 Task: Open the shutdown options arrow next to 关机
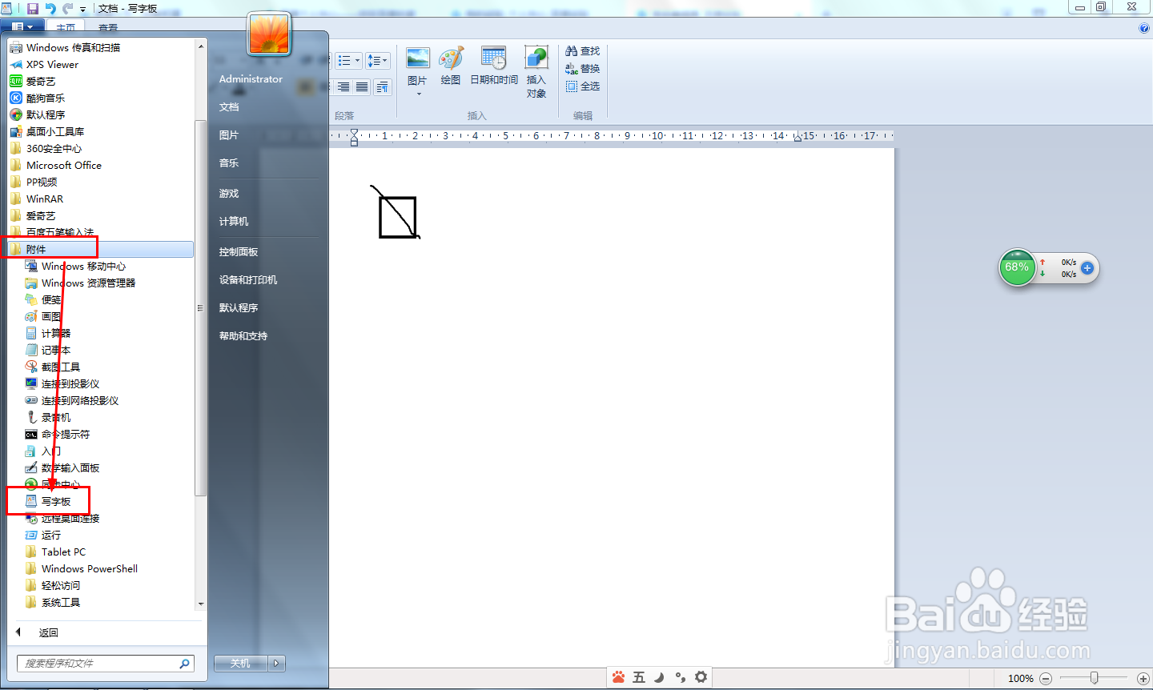coord(277,664)
